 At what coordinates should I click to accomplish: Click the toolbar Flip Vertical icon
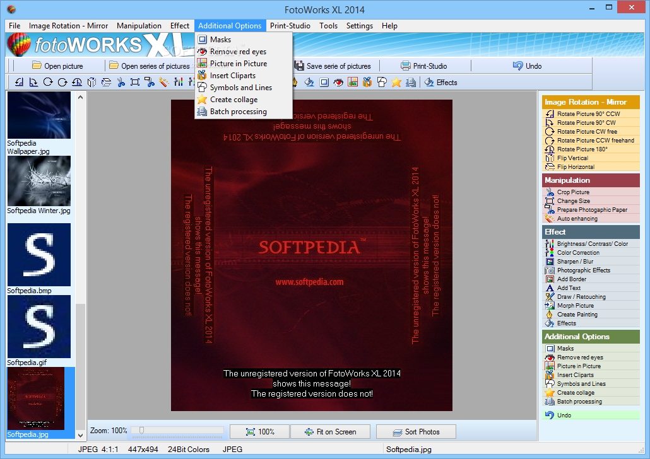92,83
